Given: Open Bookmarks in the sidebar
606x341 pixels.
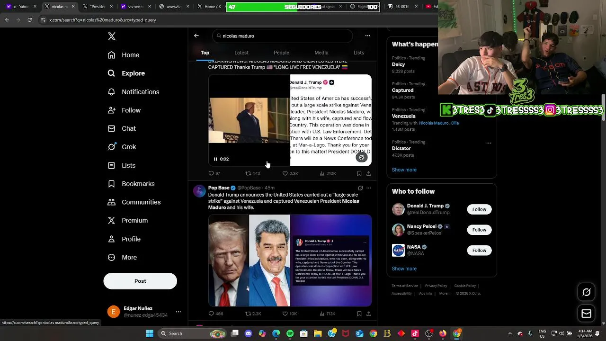Looking at the screenshot, I should pyautogui.click(x=131, y=184).
